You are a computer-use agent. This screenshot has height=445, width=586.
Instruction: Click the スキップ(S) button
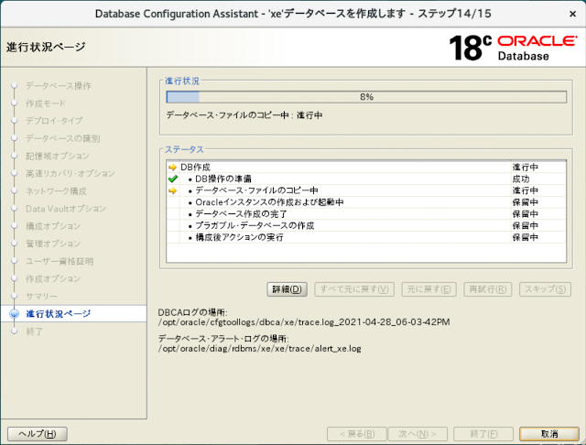546,289
